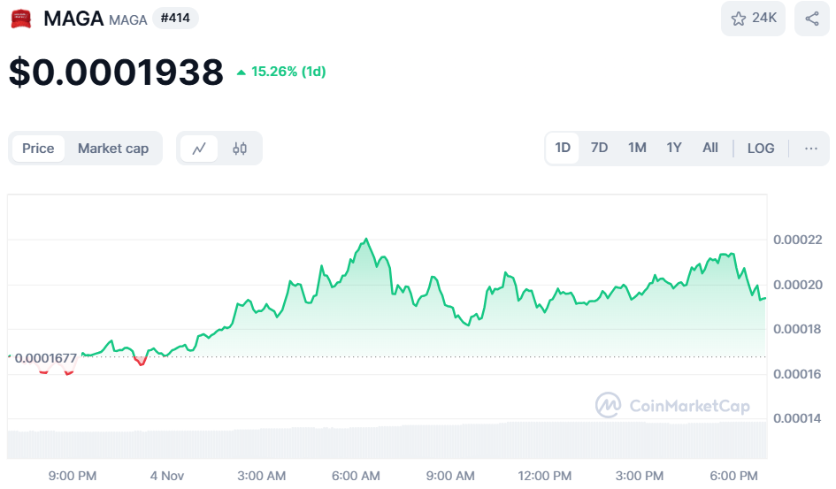Open the share icon button

[811, 19]
